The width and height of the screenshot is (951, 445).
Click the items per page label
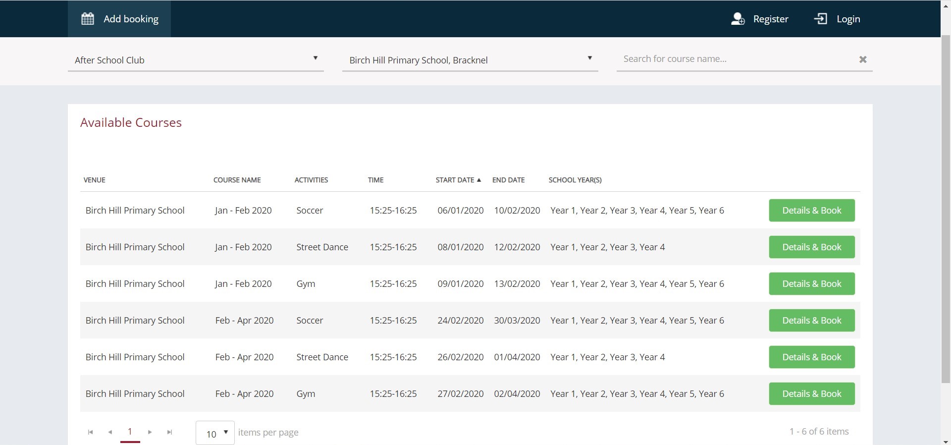[x=268, y=433]
